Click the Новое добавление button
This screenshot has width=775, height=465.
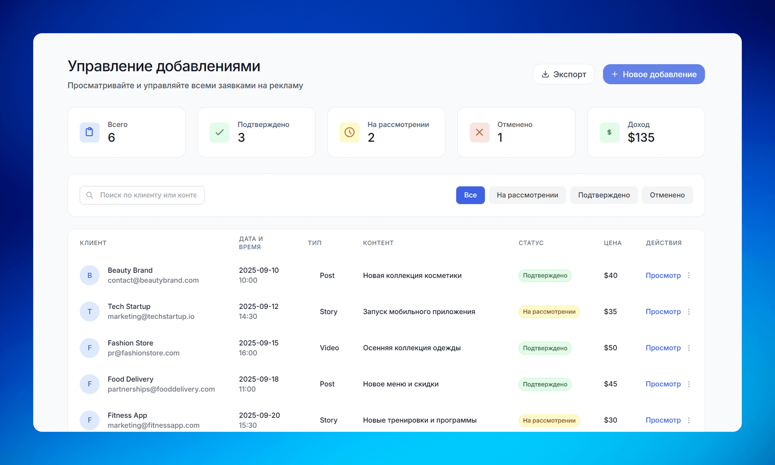pos(654,74)
